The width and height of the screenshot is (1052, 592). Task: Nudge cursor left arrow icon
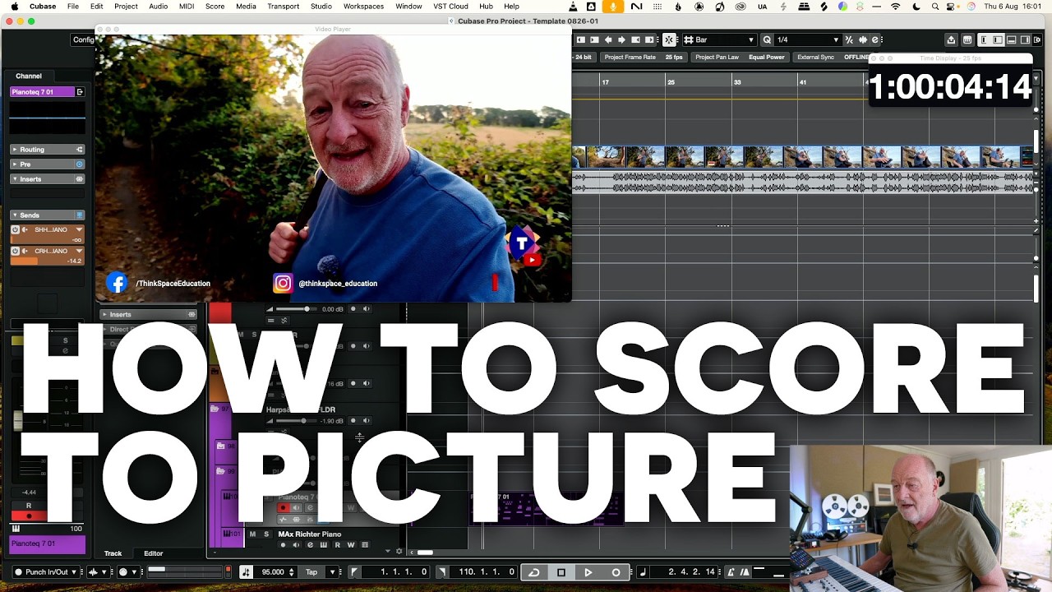tap(608, 39)
